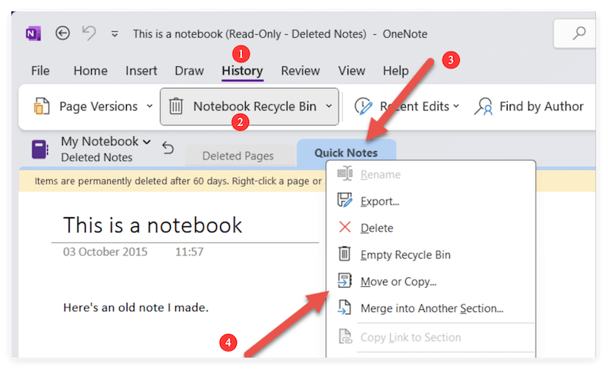Undo the last action in title bar
This screenshot has width=607, height=369.
coord(89,33)
